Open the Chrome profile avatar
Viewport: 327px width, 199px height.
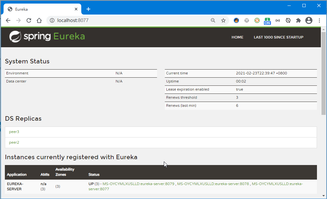(x=309, y=20)
